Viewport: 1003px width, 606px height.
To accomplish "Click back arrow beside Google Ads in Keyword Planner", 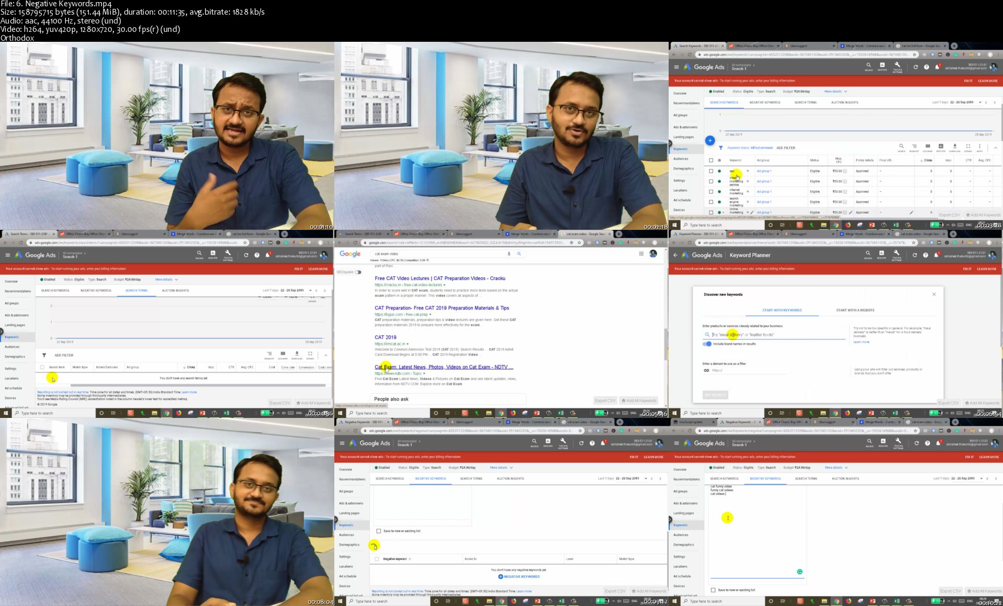I will [x=675, y=255].
